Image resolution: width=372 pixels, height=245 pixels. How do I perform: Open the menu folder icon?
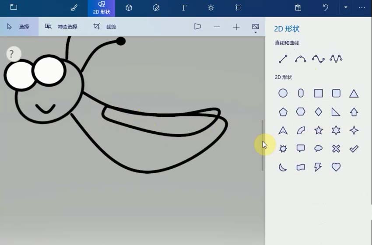point(14,7)
